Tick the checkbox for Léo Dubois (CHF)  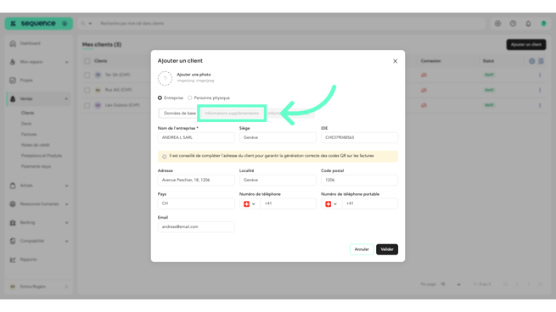pos(87,105)
